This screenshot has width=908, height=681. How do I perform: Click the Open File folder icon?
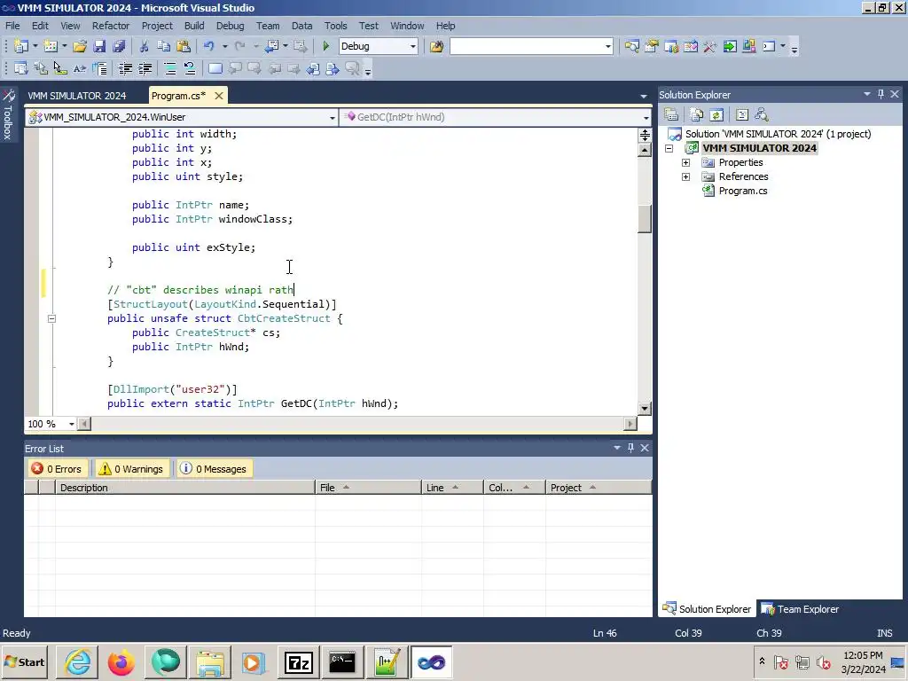[80, 46]
